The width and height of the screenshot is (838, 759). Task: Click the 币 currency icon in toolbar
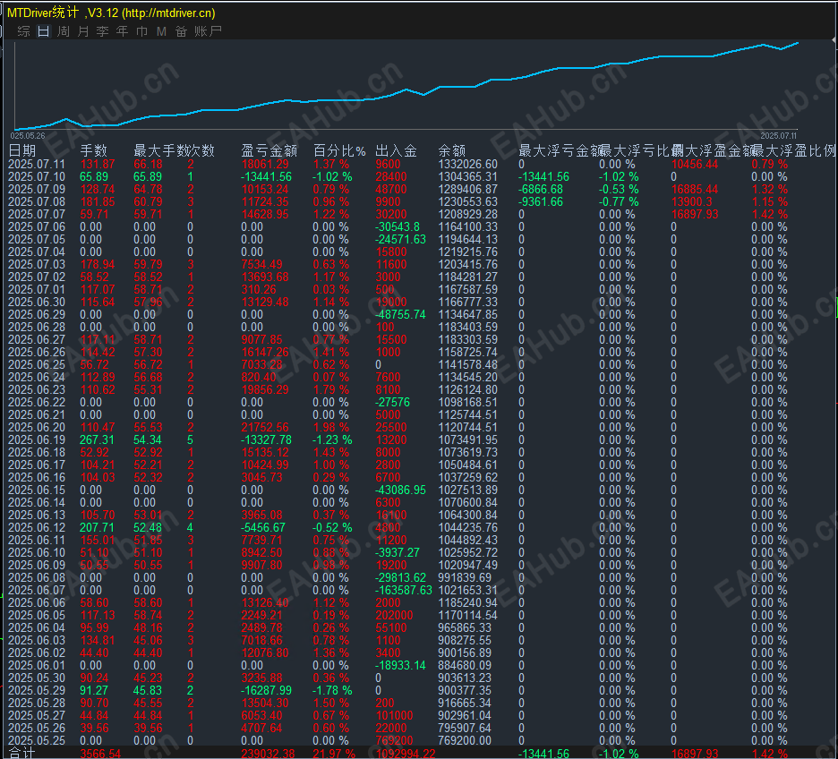pos(141,30)
